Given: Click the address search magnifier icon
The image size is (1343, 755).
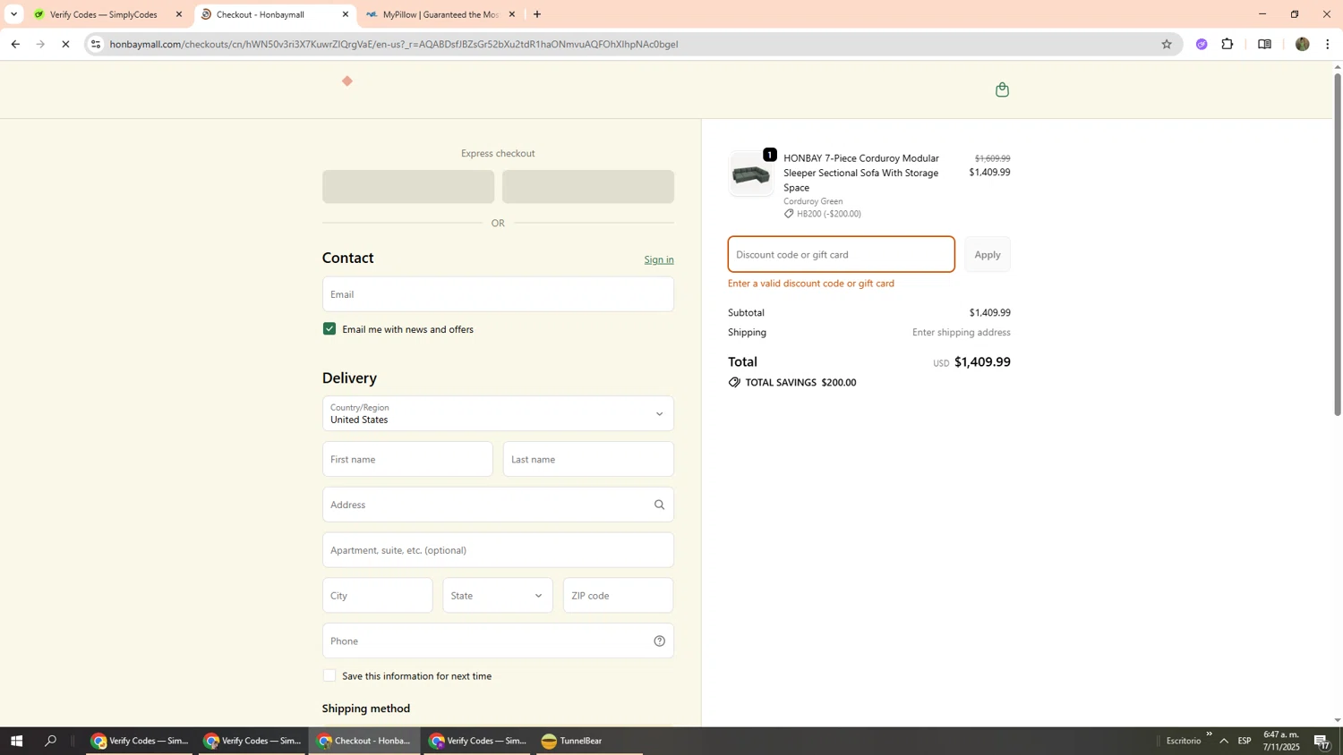Looking at the screenshot, I should tap(659, 505).
